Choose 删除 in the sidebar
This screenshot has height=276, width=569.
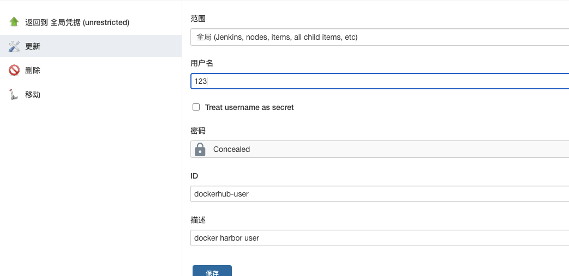pyautogui.click(x=33, y=70)
